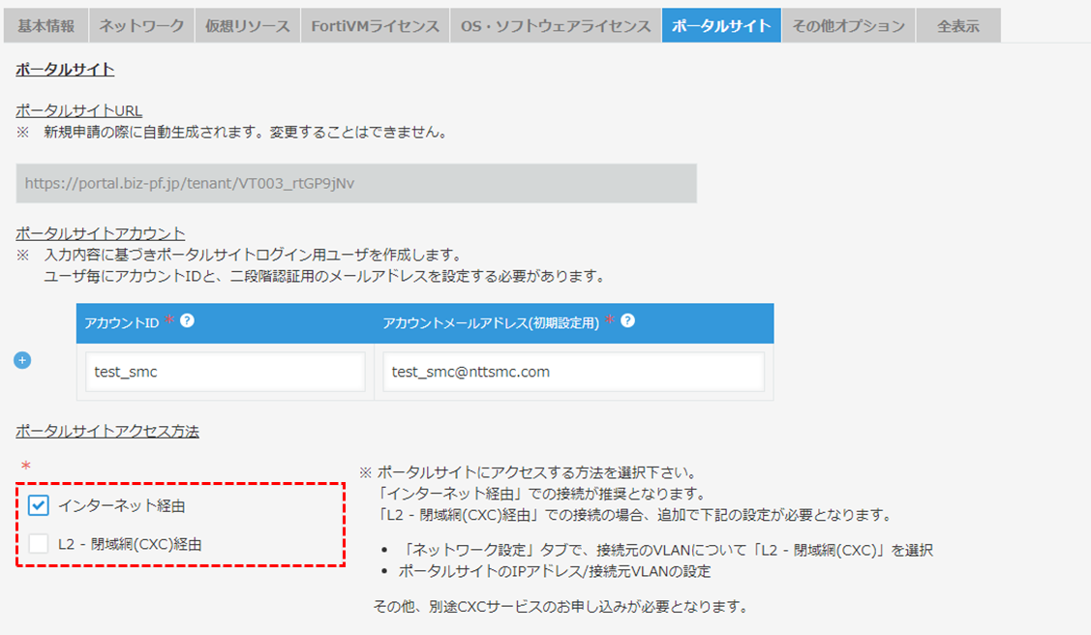Screen dimensions: 1091x635
Task: Click the ポータルサイトアクセス方法 label
Action: (107, 431)
